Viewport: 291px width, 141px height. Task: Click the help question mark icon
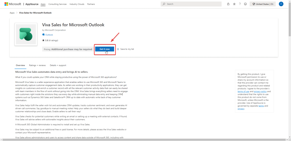240,4
